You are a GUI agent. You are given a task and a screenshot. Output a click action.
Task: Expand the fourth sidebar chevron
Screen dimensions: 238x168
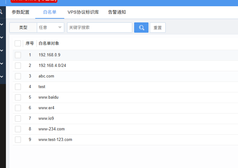pyautogui.click(x=2, y=64)
